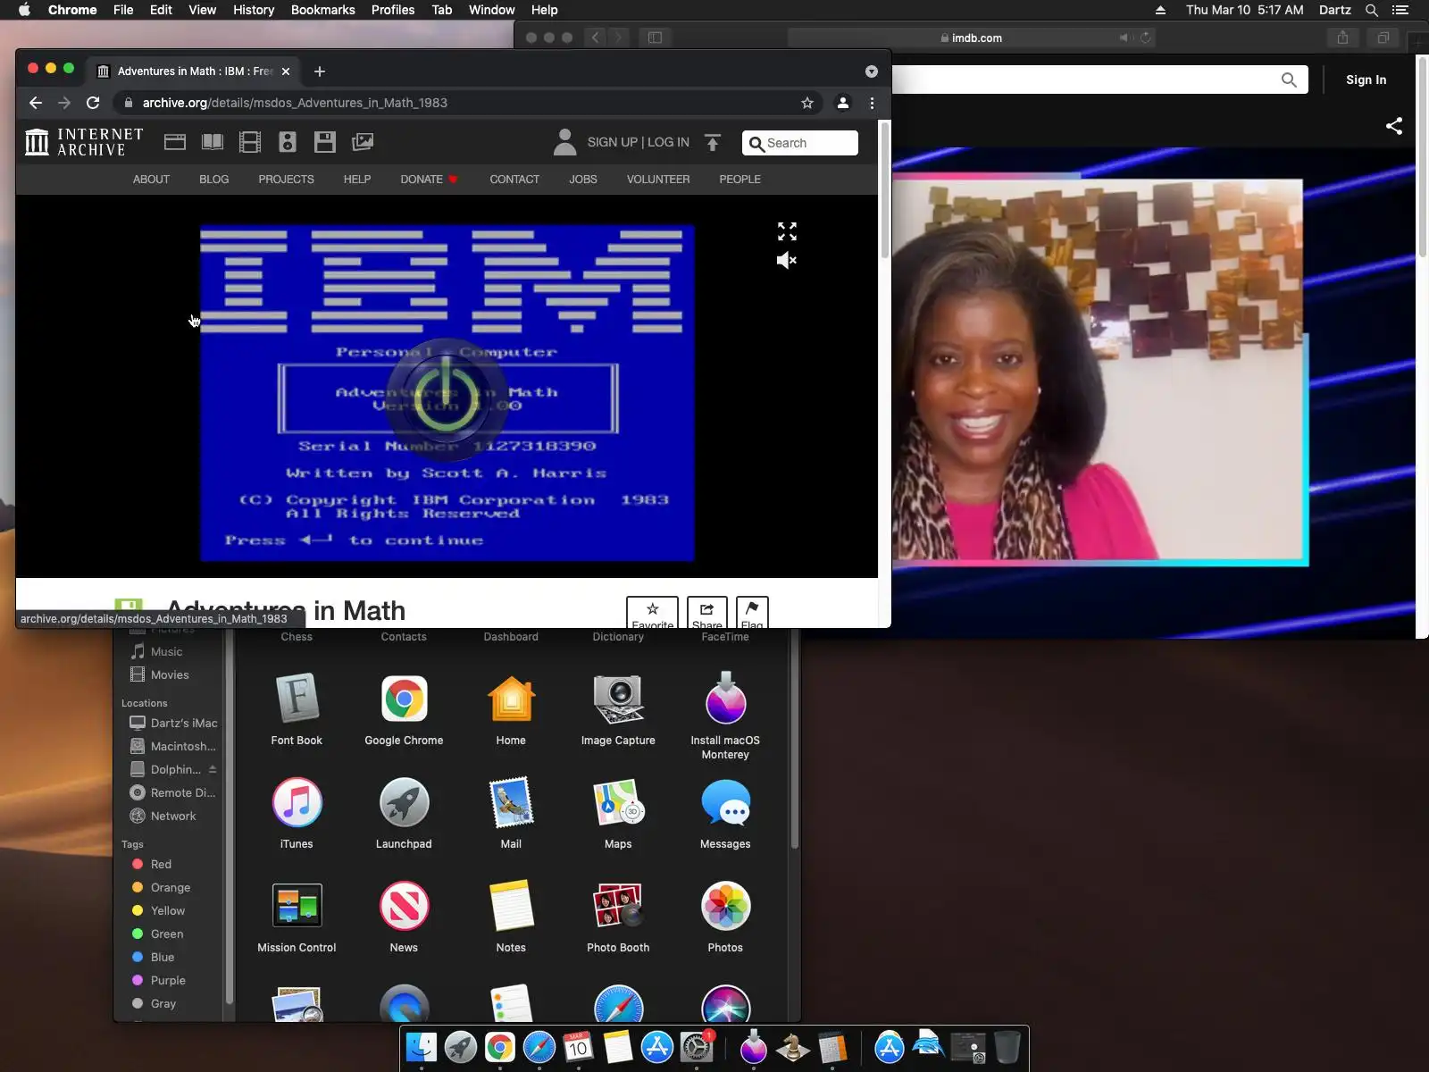The width and height of the screenshot is (1429, 1072).
Task: Click the SIGN UP | LOG IN link
Action: (639, 142)
